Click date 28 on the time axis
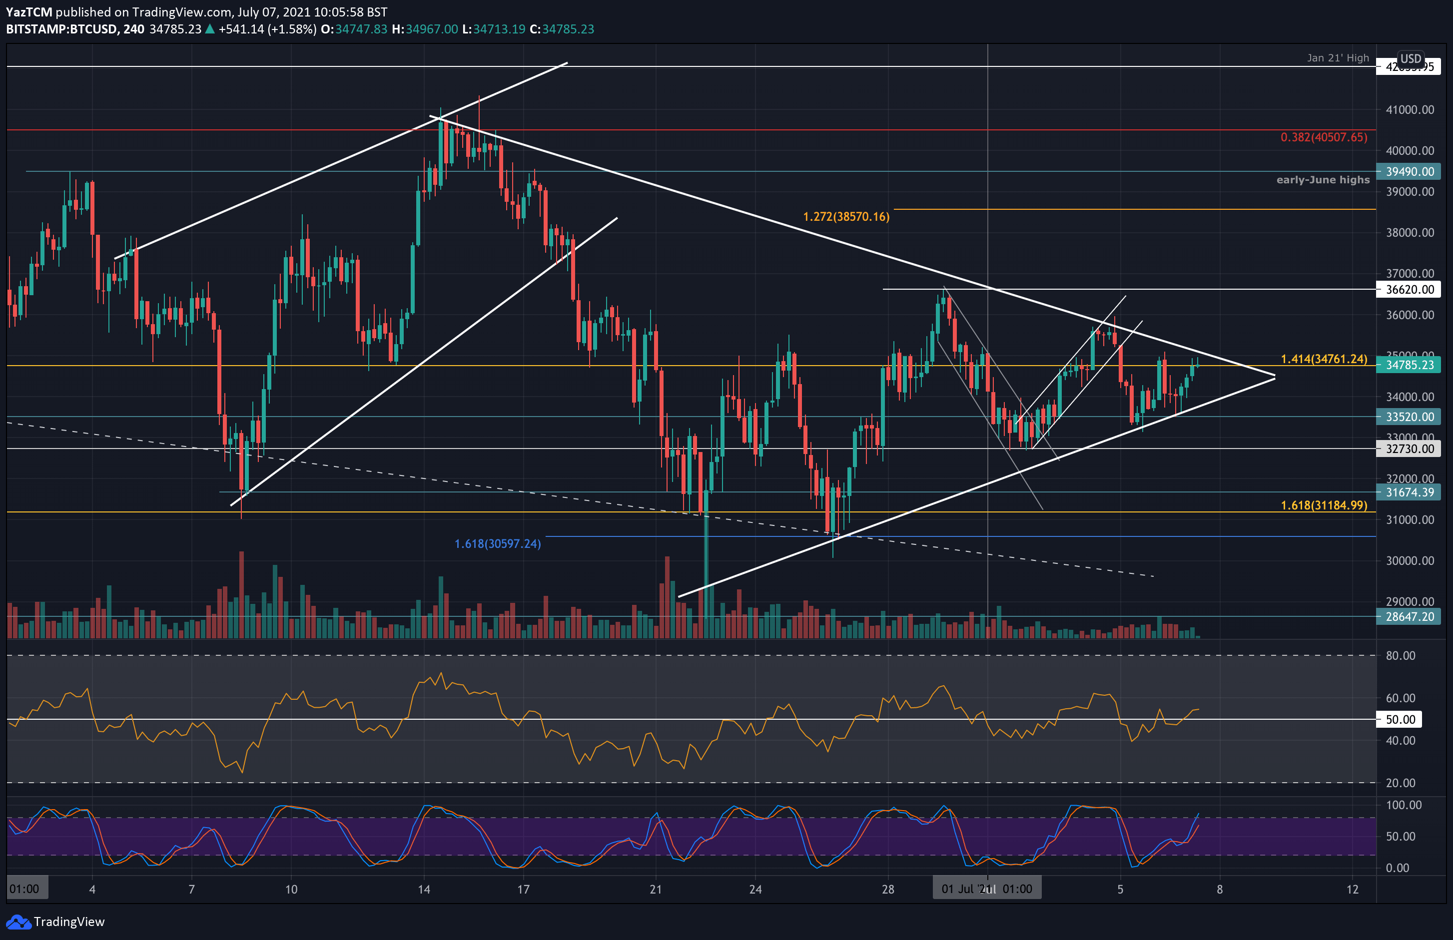 click(x=888, y=890)
